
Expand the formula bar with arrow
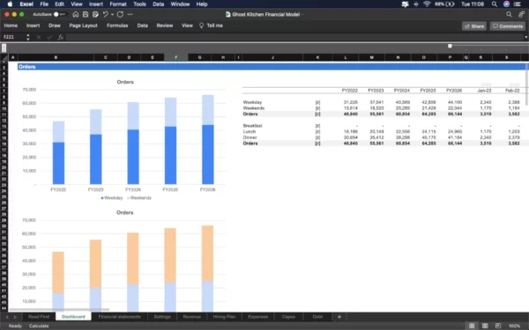(525, 37)
